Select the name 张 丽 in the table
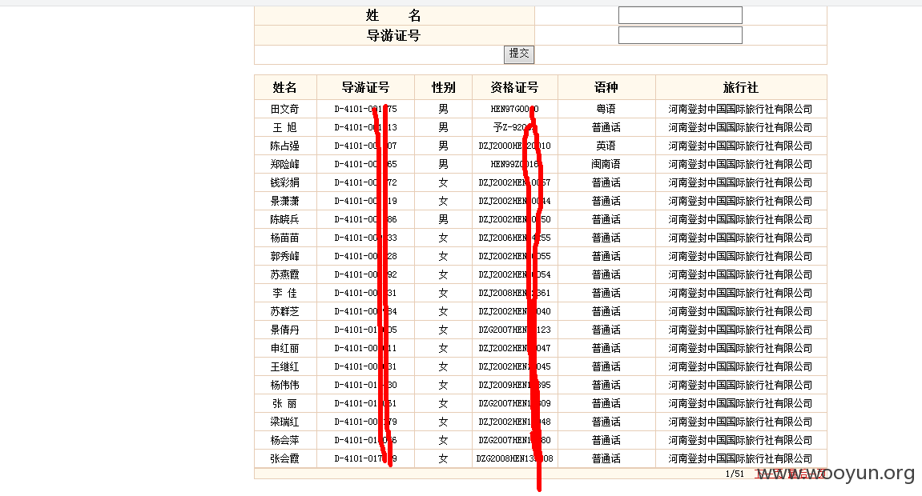 coord(285,403)
